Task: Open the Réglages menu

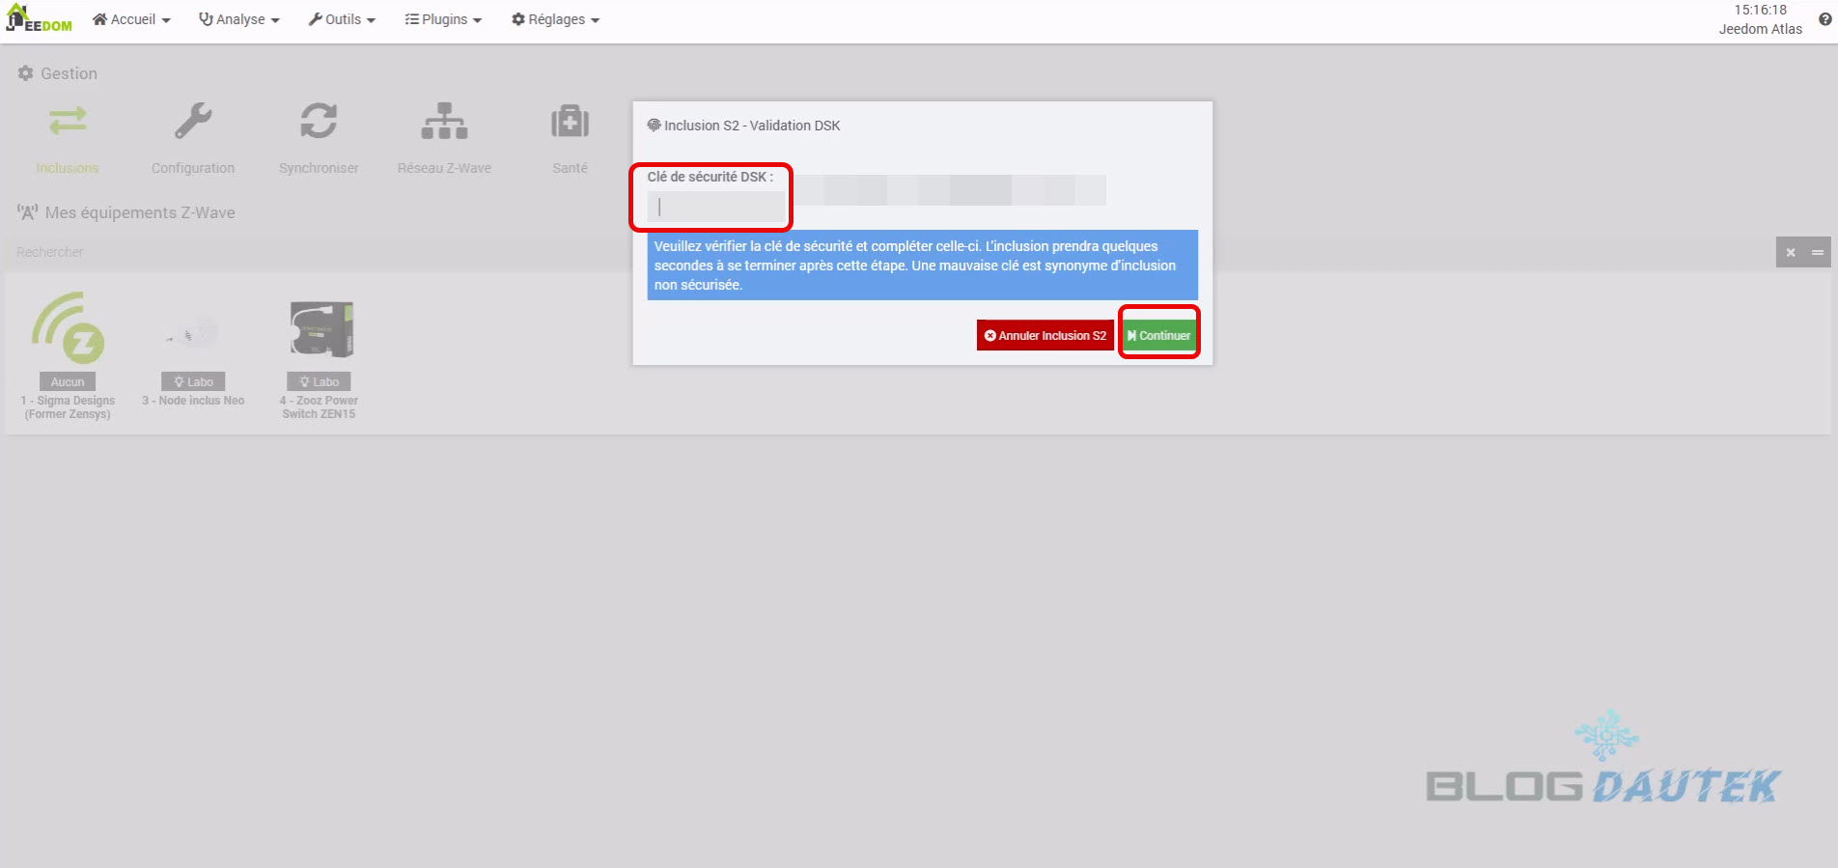Action: (x=555, y=19)
